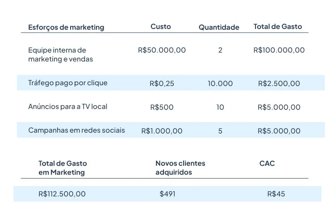
Task: Click the "Esforços de marketing" column header
Action: pyautogui.click(x=66, y=27)
